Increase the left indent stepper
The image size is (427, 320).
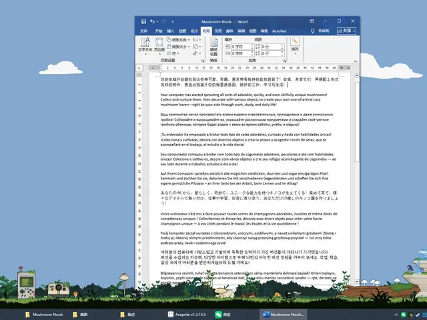tap(252, 45)
